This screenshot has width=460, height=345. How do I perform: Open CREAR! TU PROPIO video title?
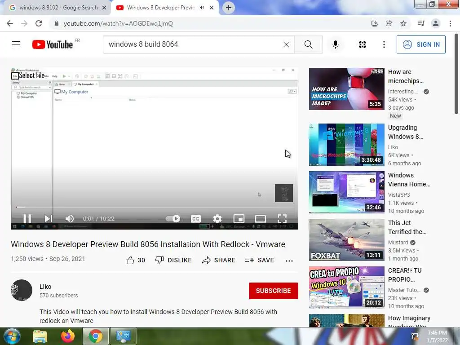(x=405, y=275)
